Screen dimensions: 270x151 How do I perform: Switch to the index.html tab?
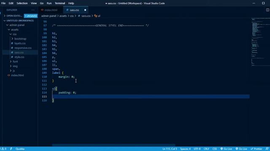(51, 10)
